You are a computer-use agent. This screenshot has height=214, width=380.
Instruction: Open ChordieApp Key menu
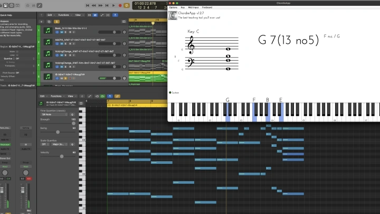[183, 7]
